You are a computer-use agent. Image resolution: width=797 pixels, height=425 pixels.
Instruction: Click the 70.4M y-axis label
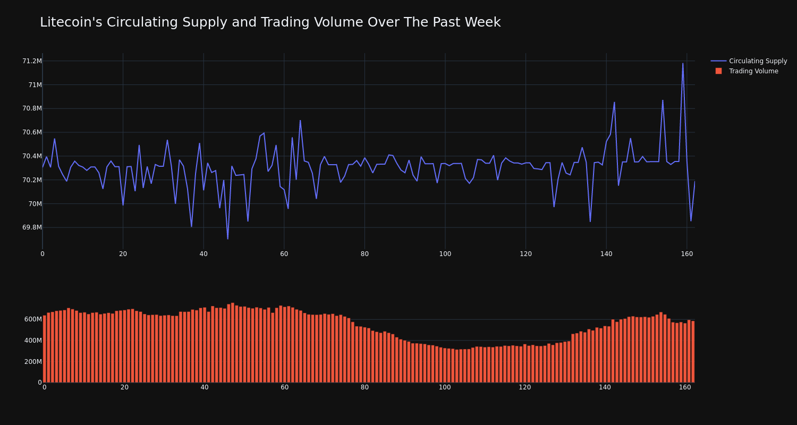click(32, 156)
